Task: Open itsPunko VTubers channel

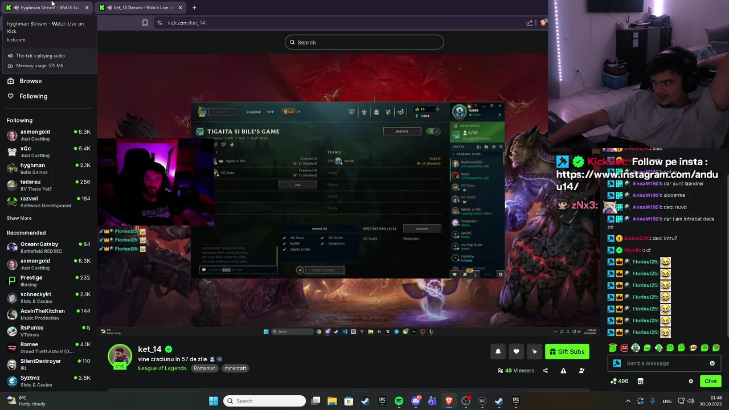Action: (48, 331)
